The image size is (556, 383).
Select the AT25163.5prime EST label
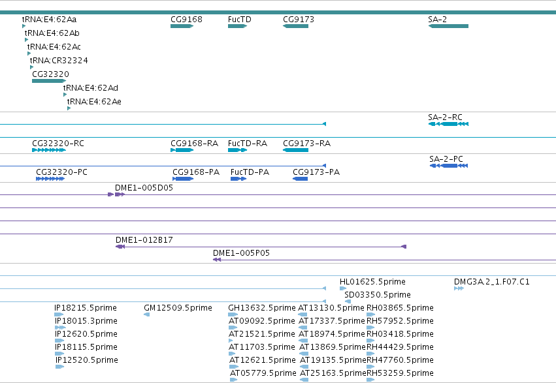pos(333,373)
